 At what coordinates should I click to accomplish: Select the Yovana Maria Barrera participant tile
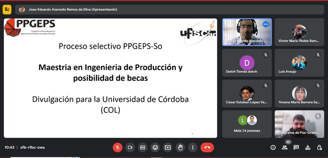299,93
